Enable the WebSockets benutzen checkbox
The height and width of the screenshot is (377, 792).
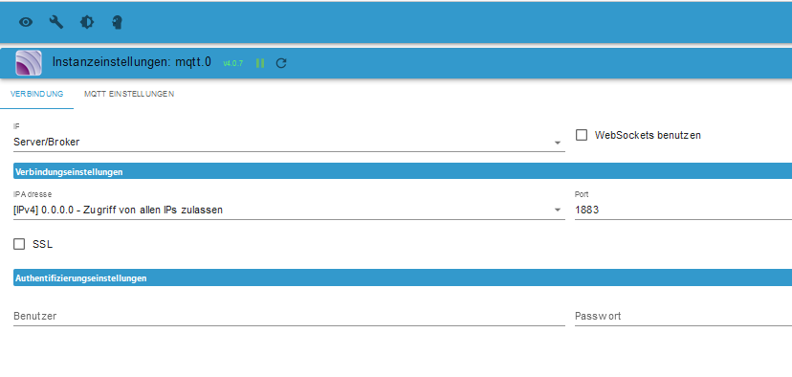(582, 135)
